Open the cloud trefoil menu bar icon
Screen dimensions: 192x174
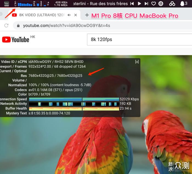(172, 4)
